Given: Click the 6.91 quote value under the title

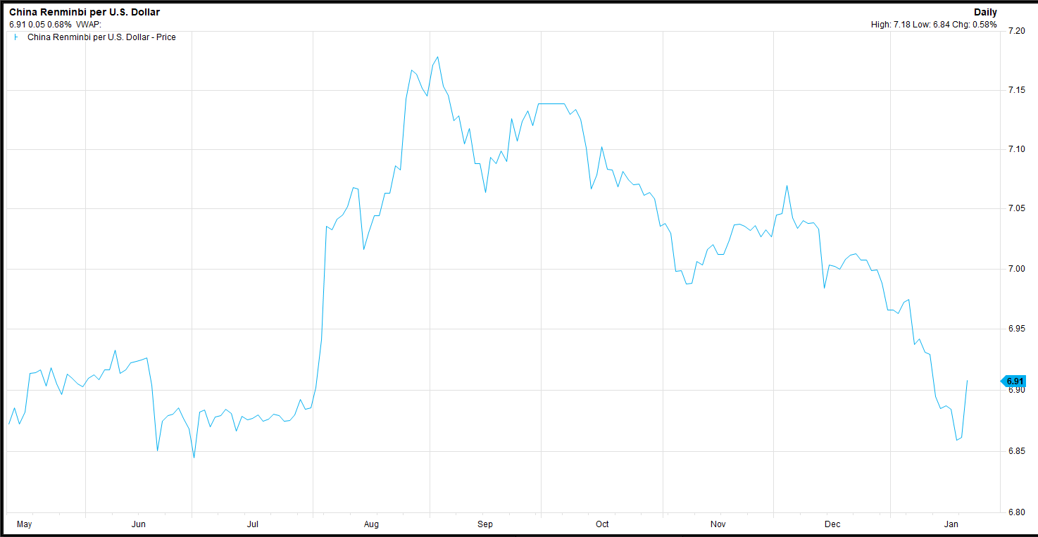Looking at the screenshot, I should pyautogui.click(x=18, y=24).
